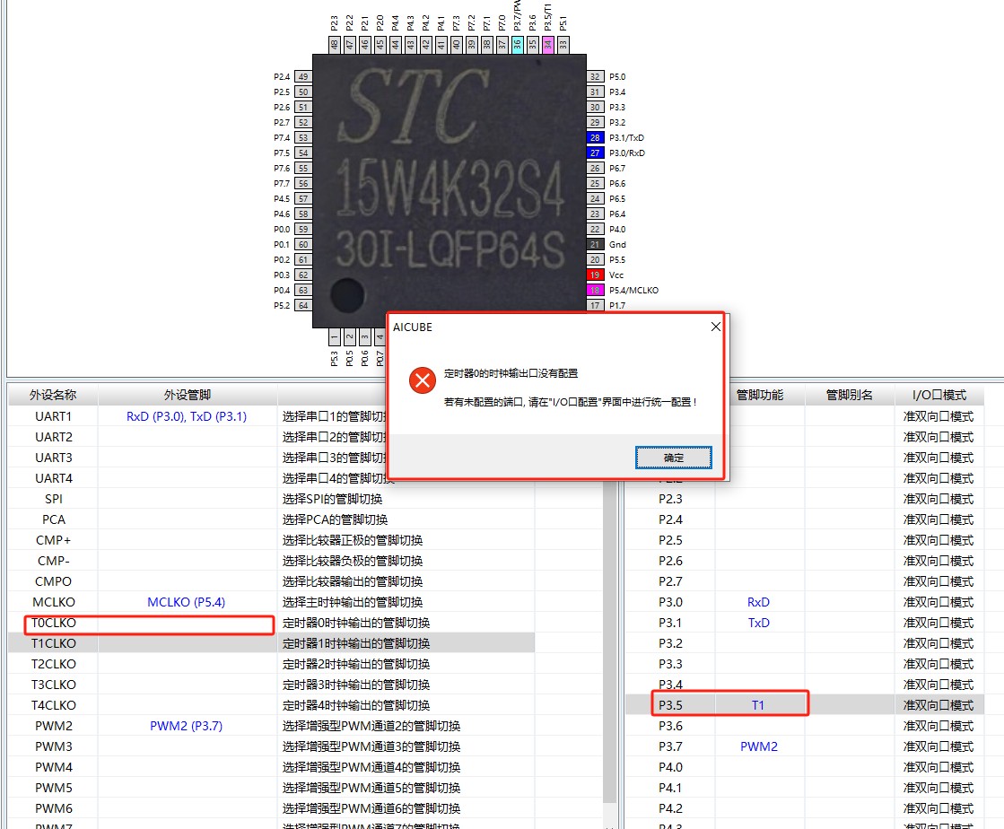The height and width of the screenshot is (829, 1004).
Task: Open I/O mode cell for P2.3
Action: (x=939, y=499)
